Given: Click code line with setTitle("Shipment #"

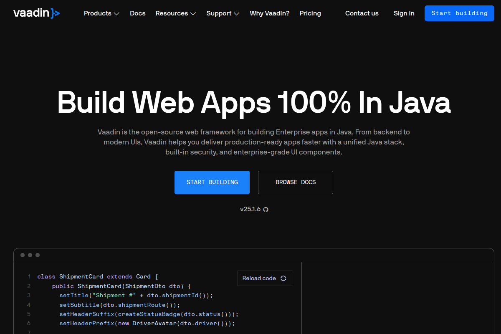Looking at the screenshot, I should 136,295.
